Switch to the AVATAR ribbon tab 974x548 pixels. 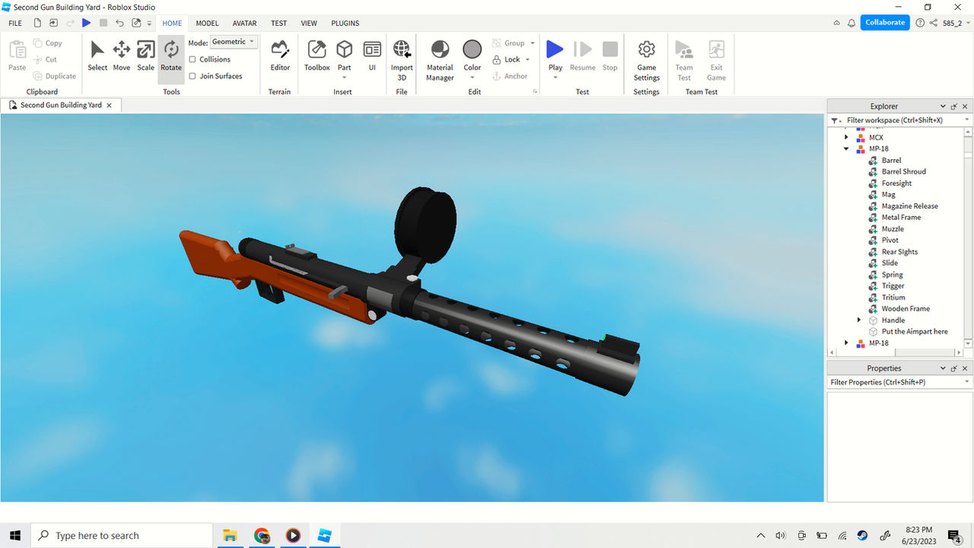coord(244,24)
